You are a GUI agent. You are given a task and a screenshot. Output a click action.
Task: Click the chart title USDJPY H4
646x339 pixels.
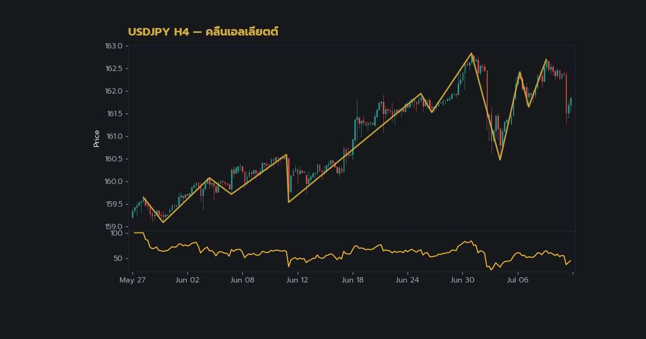click(x=203, y=32)
